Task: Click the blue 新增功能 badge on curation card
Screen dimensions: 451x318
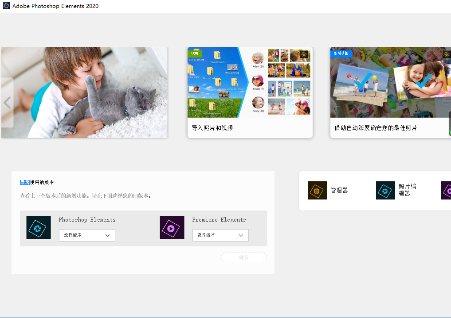Action: [341, 53]
